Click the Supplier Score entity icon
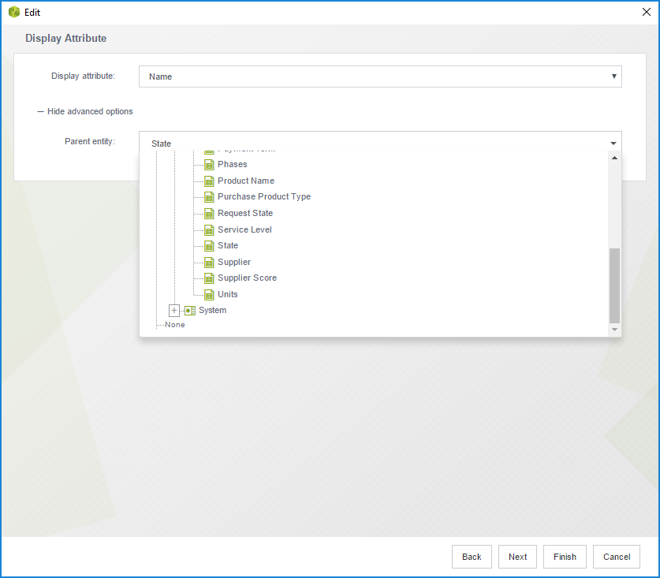The height and width of the screenshot is (578, 660). click(x=209, y=278)
